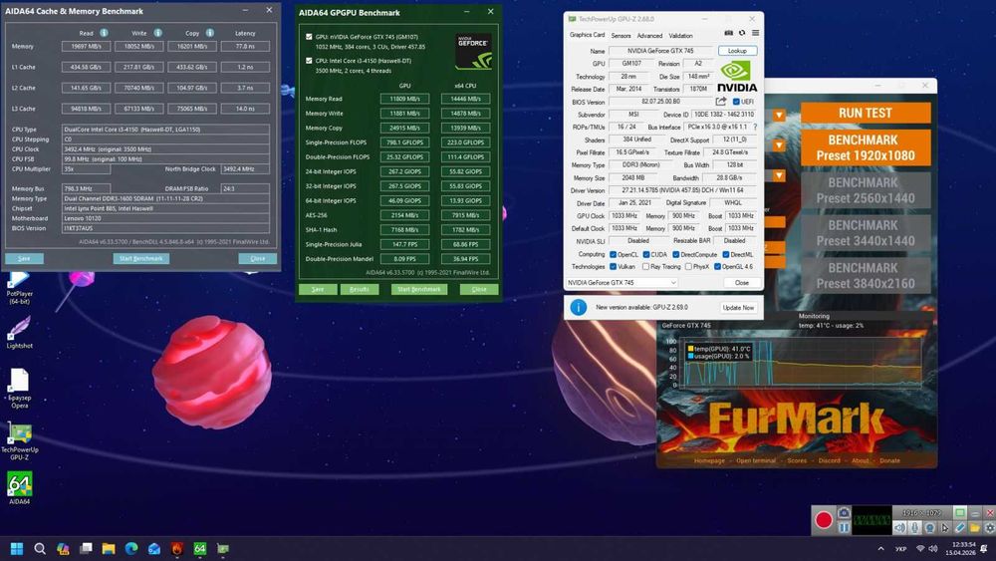
Task: Expand first orange dropdown arrow in FurMark
Action: [779, 115]
